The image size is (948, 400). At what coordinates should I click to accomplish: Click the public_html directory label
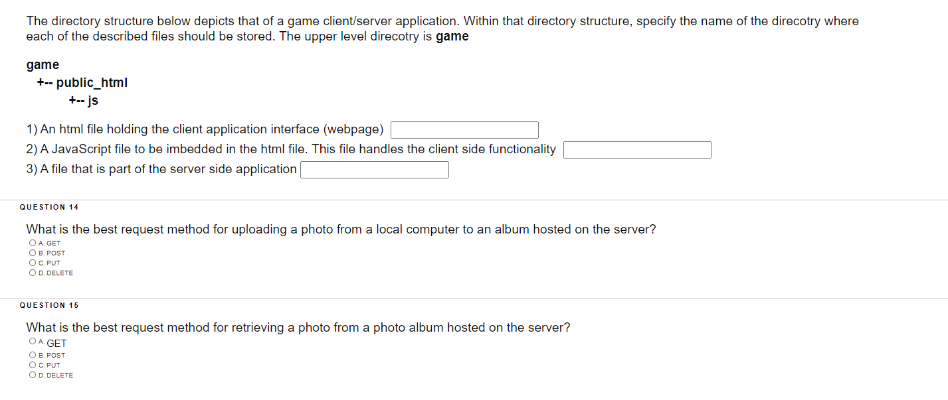[x=92, y=82]
